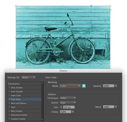Tick the Directional Feather checkbox
This screenshot has width=127, height=122.
9,115
